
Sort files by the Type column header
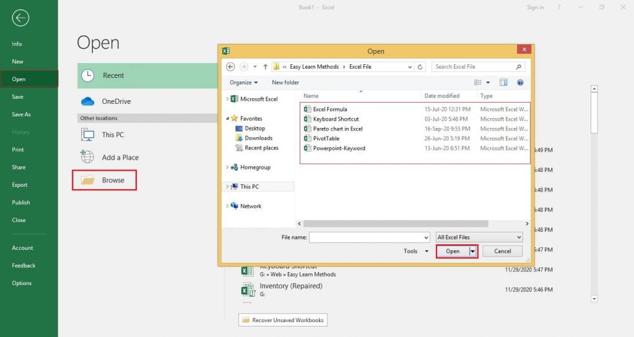pyautogui.click(x=487, y=96)
